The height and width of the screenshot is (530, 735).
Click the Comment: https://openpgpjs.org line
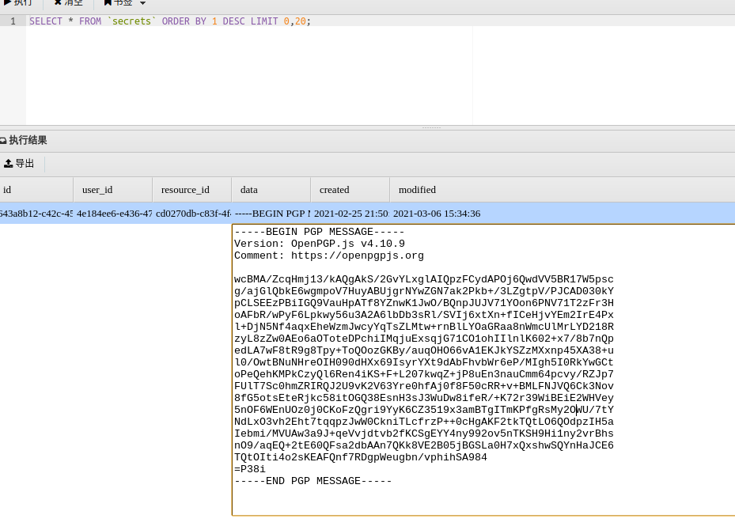click(x=329, y=256)
